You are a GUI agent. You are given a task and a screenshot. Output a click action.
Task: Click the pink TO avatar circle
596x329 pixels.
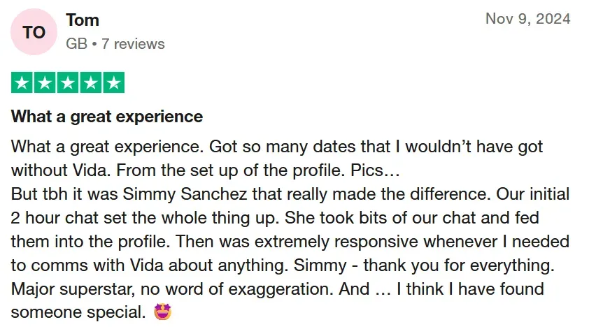pos(34,32)
